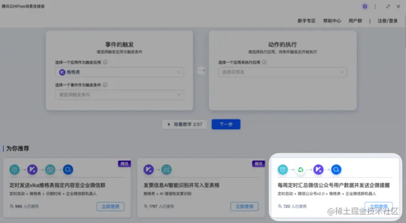
Task: Click 维格表 icon in 每周定时汇总微信公众号 card
Action: coord(318,170)
